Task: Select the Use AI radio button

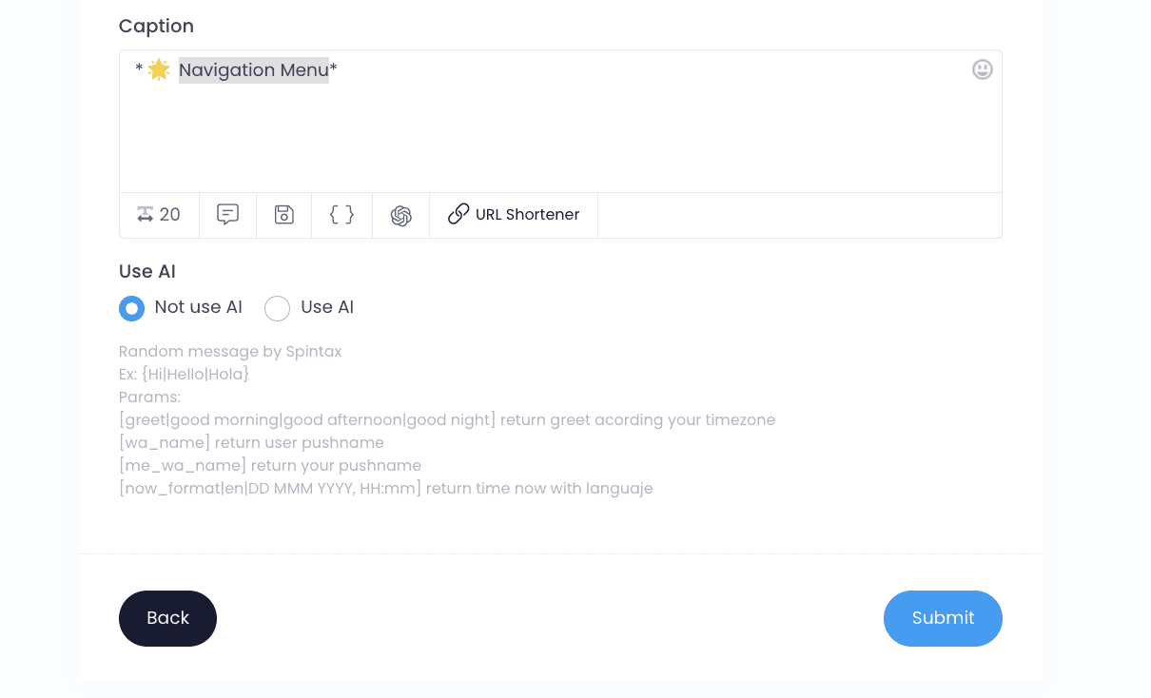Action: 277,308
